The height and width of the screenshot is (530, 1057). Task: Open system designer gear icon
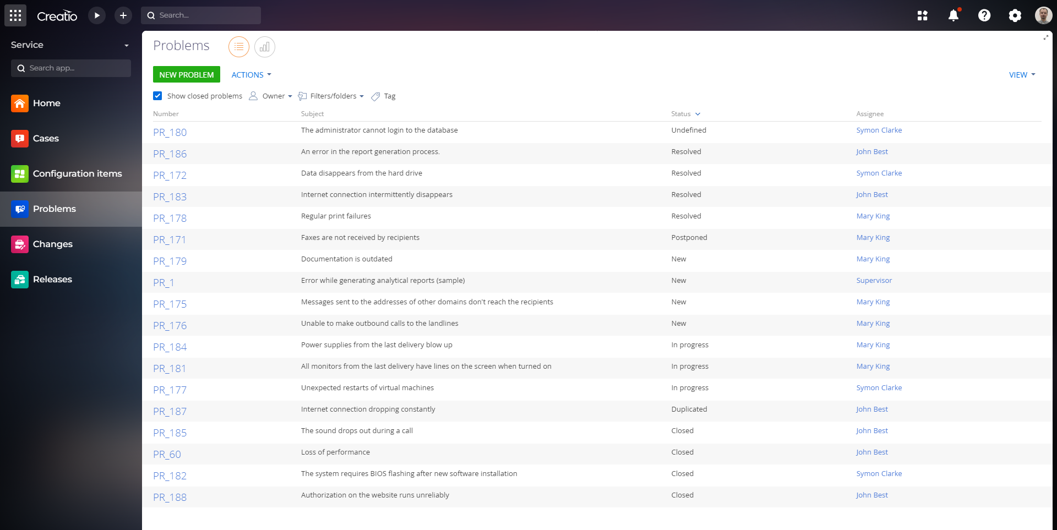(1015, 15)
